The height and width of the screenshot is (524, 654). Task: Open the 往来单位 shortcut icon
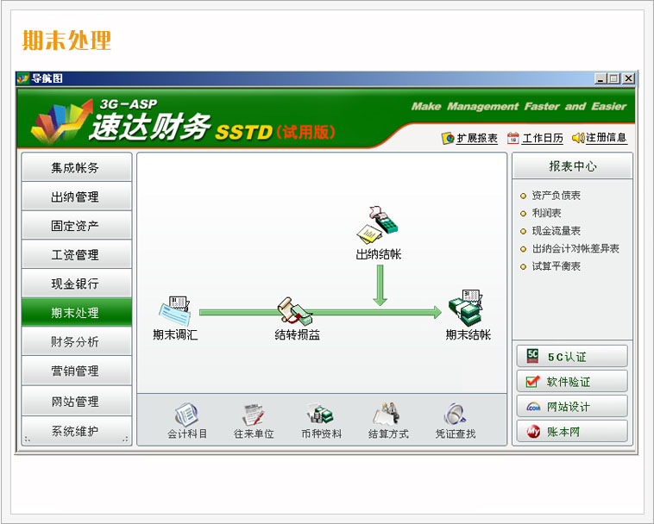tap(254, 415)
